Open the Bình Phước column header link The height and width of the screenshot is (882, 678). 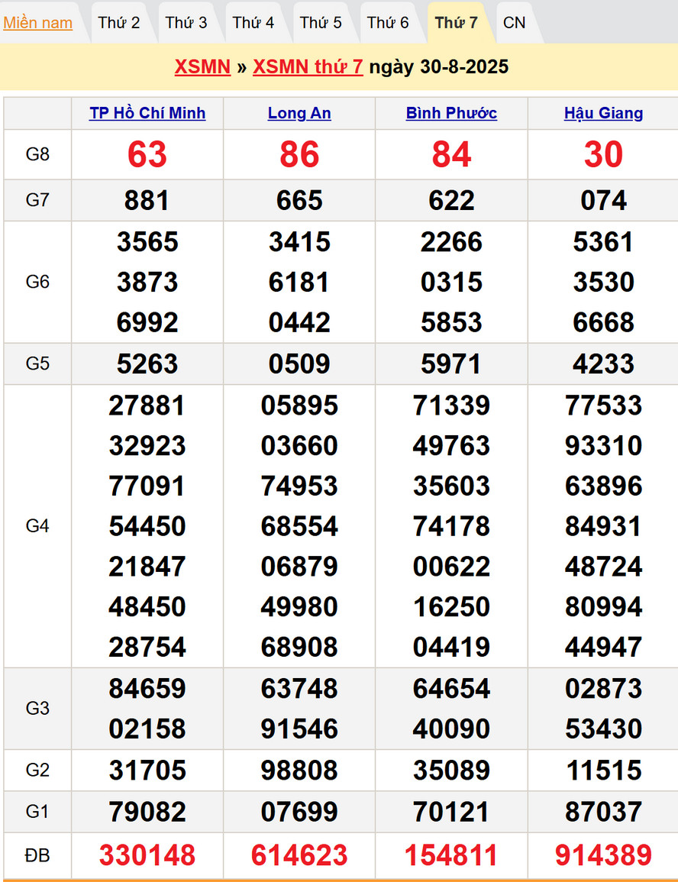[x=451, y=113]
